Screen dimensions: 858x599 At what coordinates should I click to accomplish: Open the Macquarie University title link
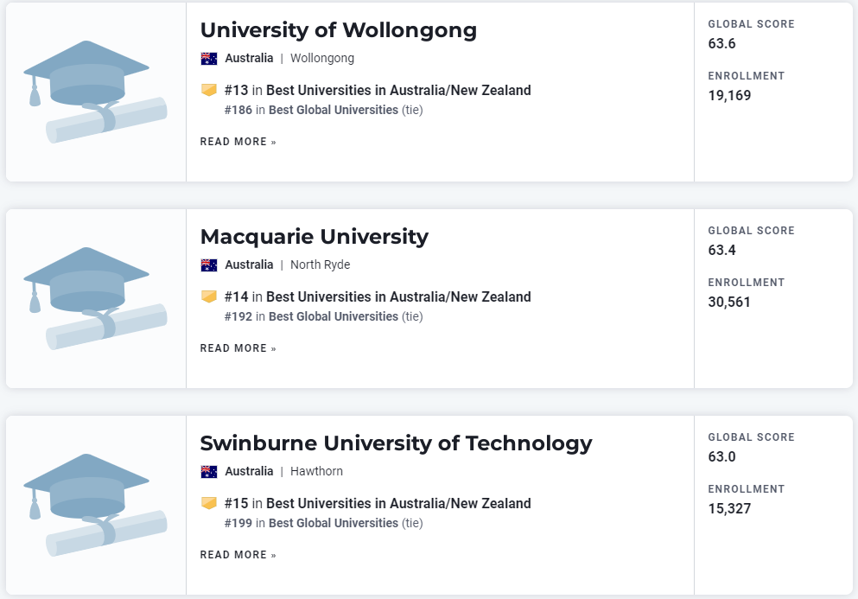click(x=315, y=237)
